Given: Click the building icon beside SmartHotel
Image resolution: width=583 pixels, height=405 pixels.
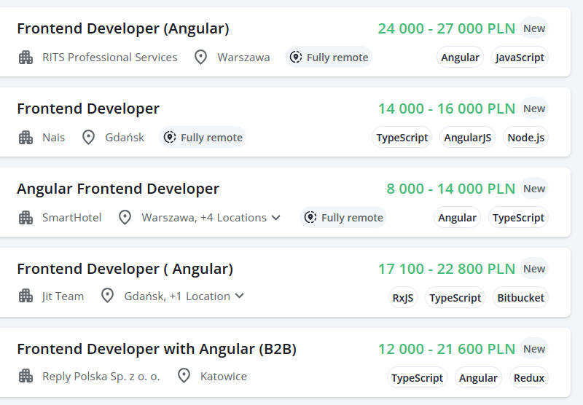Looking at the screenshot, I should 26,217.
